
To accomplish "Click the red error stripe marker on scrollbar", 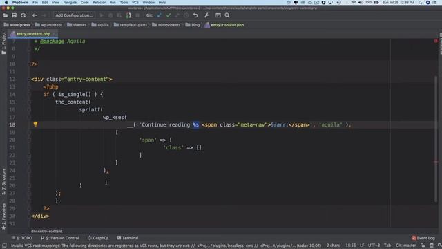I will [436, 163].
